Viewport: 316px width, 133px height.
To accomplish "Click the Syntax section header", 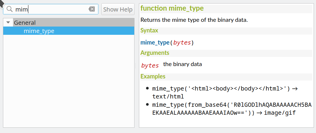I will pyautogui.click(x=149, y=30).
